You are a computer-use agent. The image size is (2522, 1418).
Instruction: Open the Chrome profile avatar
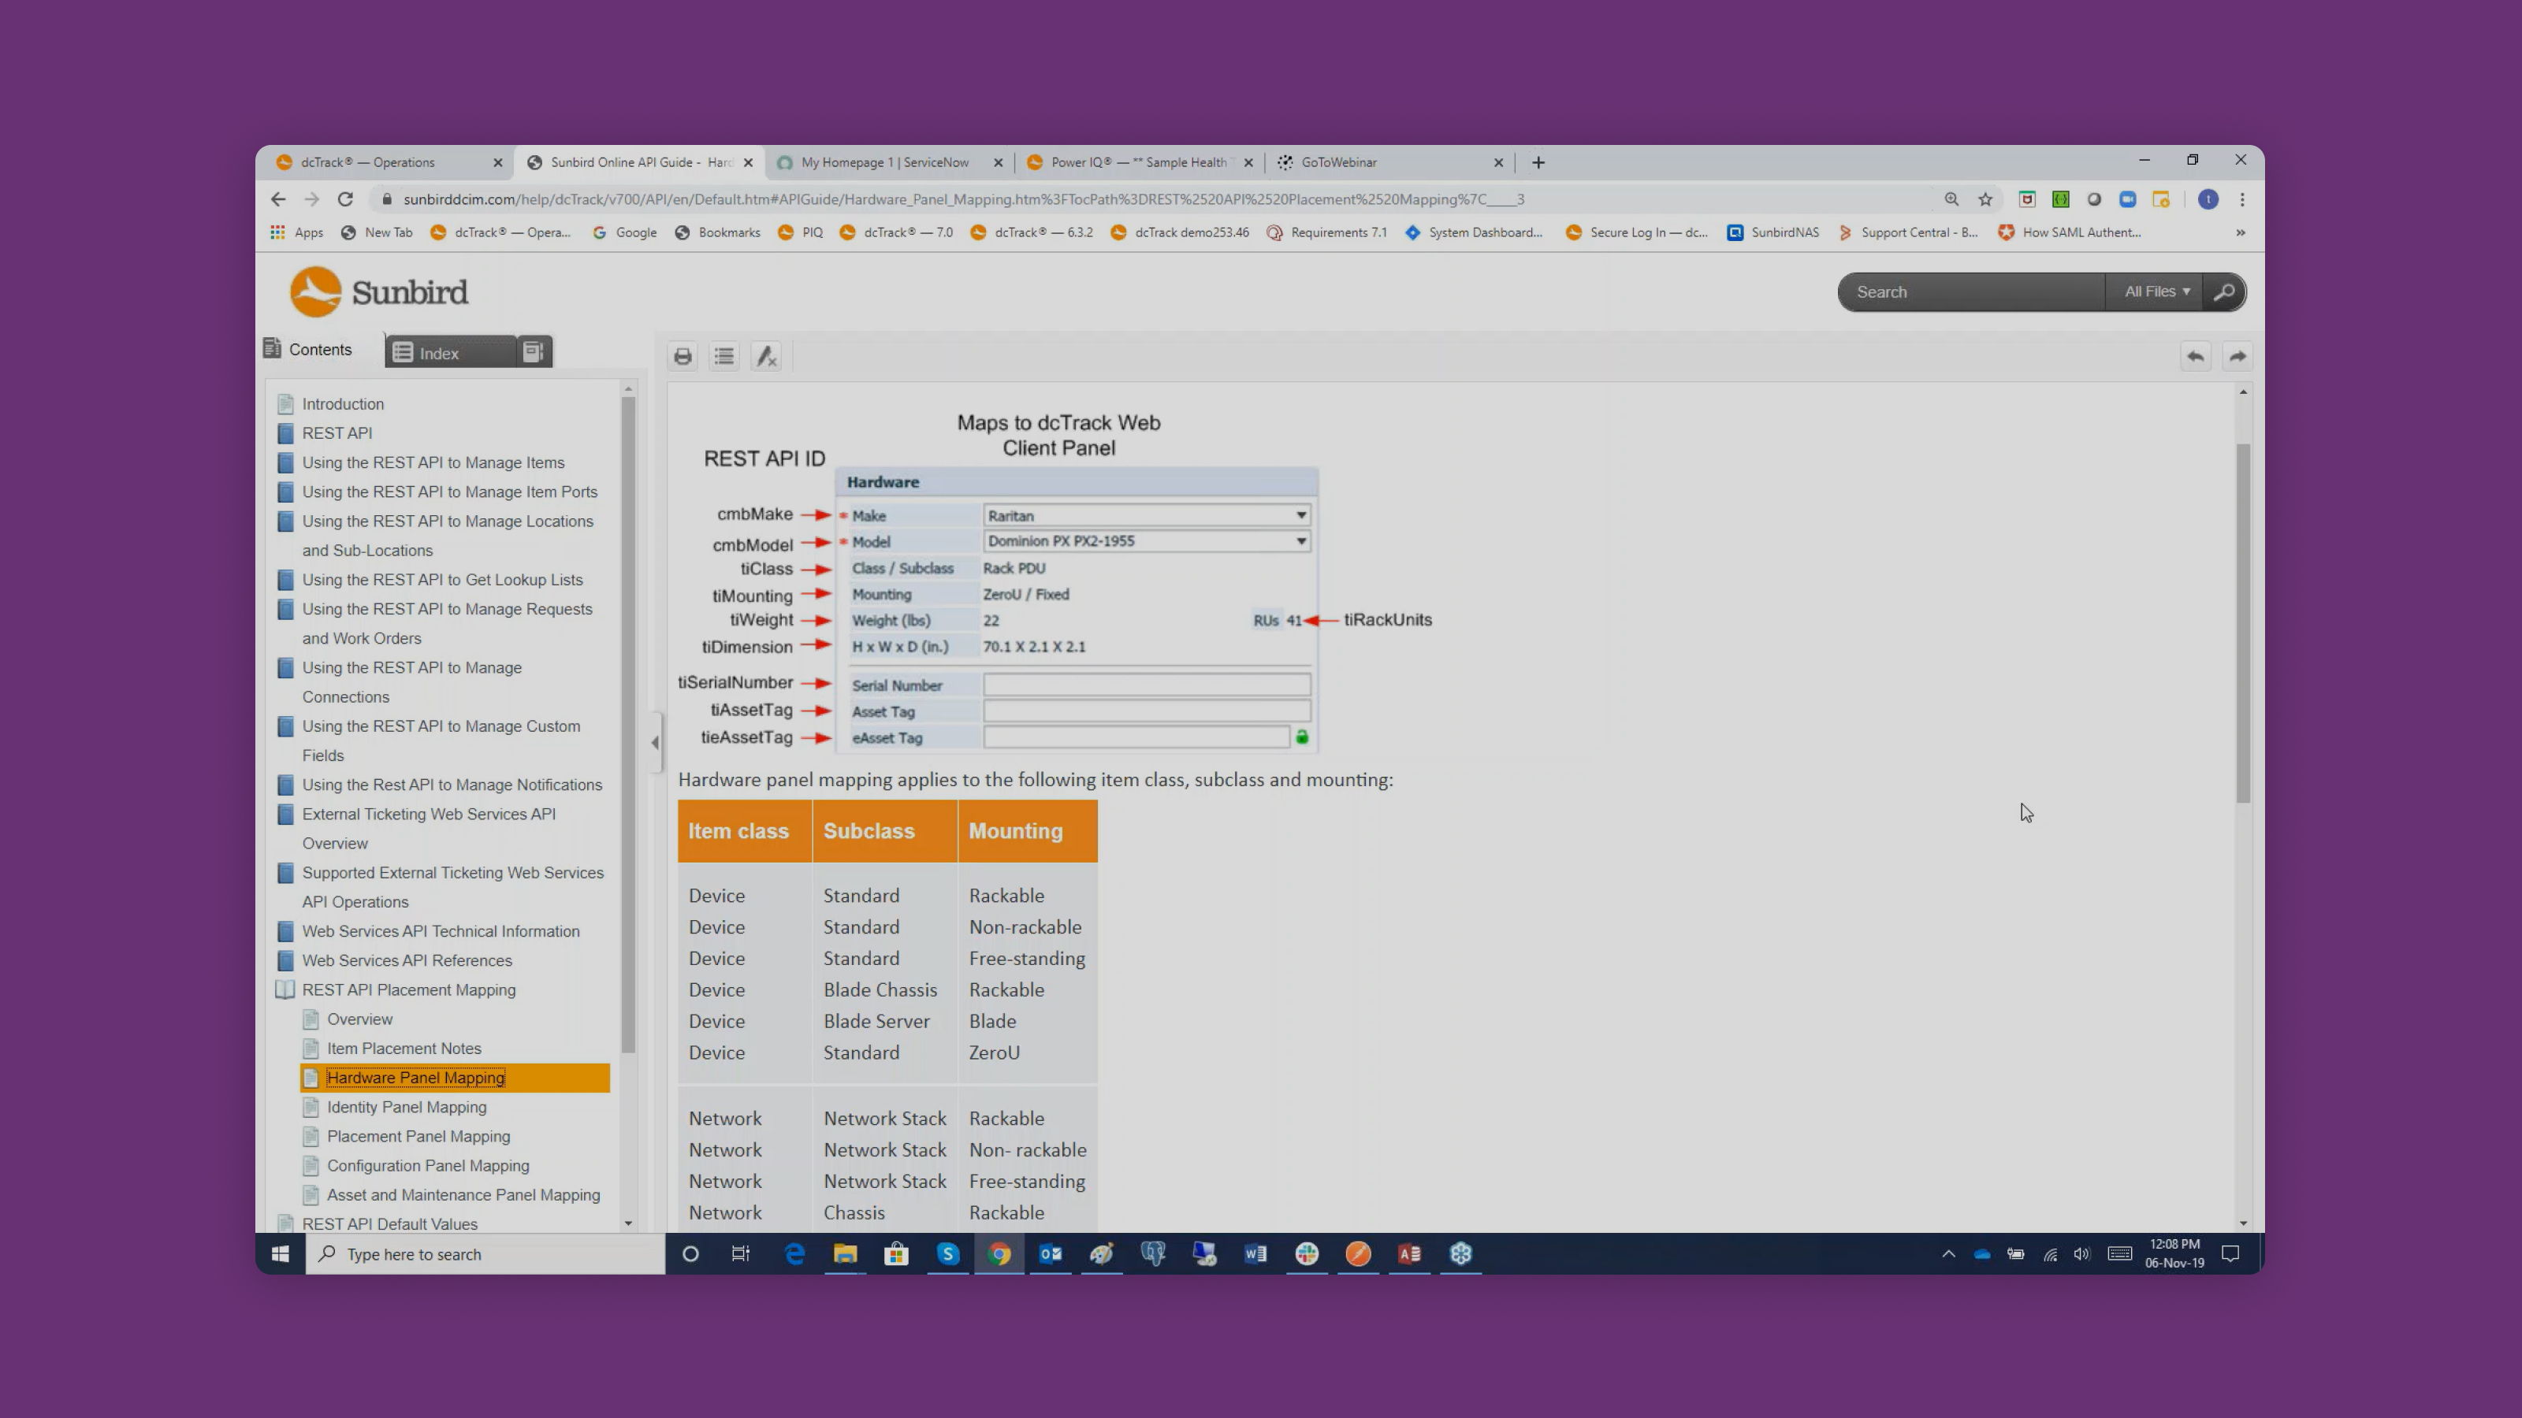coord(2208,199)
